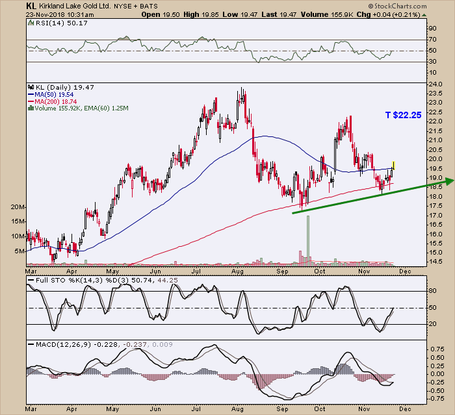455x415 pixels.
Task: Click the '14.5' price axis label
Action: pos(436,262)
